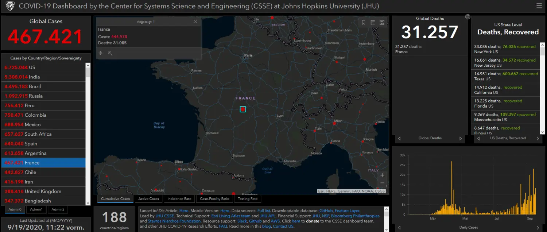
Task: Click the country list scroll-down arrow
Action: (88, 203)
